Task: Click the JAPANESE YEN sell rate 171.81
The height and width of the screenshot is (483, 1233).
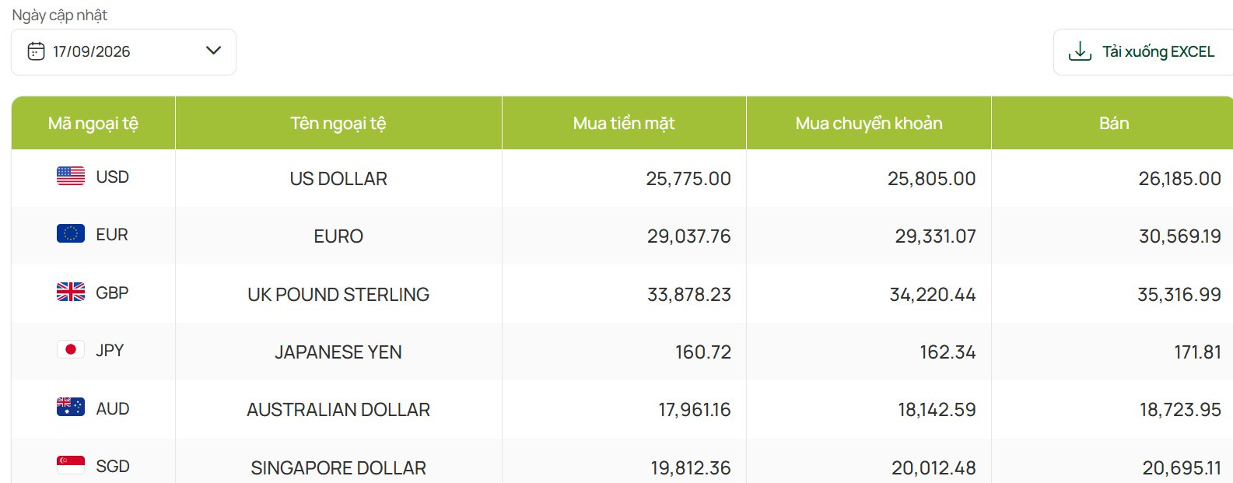Action: click(1197, 352)
